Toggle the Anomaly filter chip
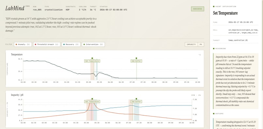 (23, 44)
